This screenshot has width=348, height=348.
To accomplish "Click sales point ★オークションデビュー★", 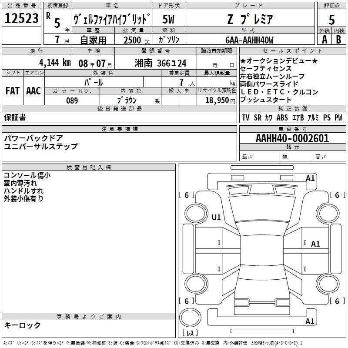I will pos(279,60).
